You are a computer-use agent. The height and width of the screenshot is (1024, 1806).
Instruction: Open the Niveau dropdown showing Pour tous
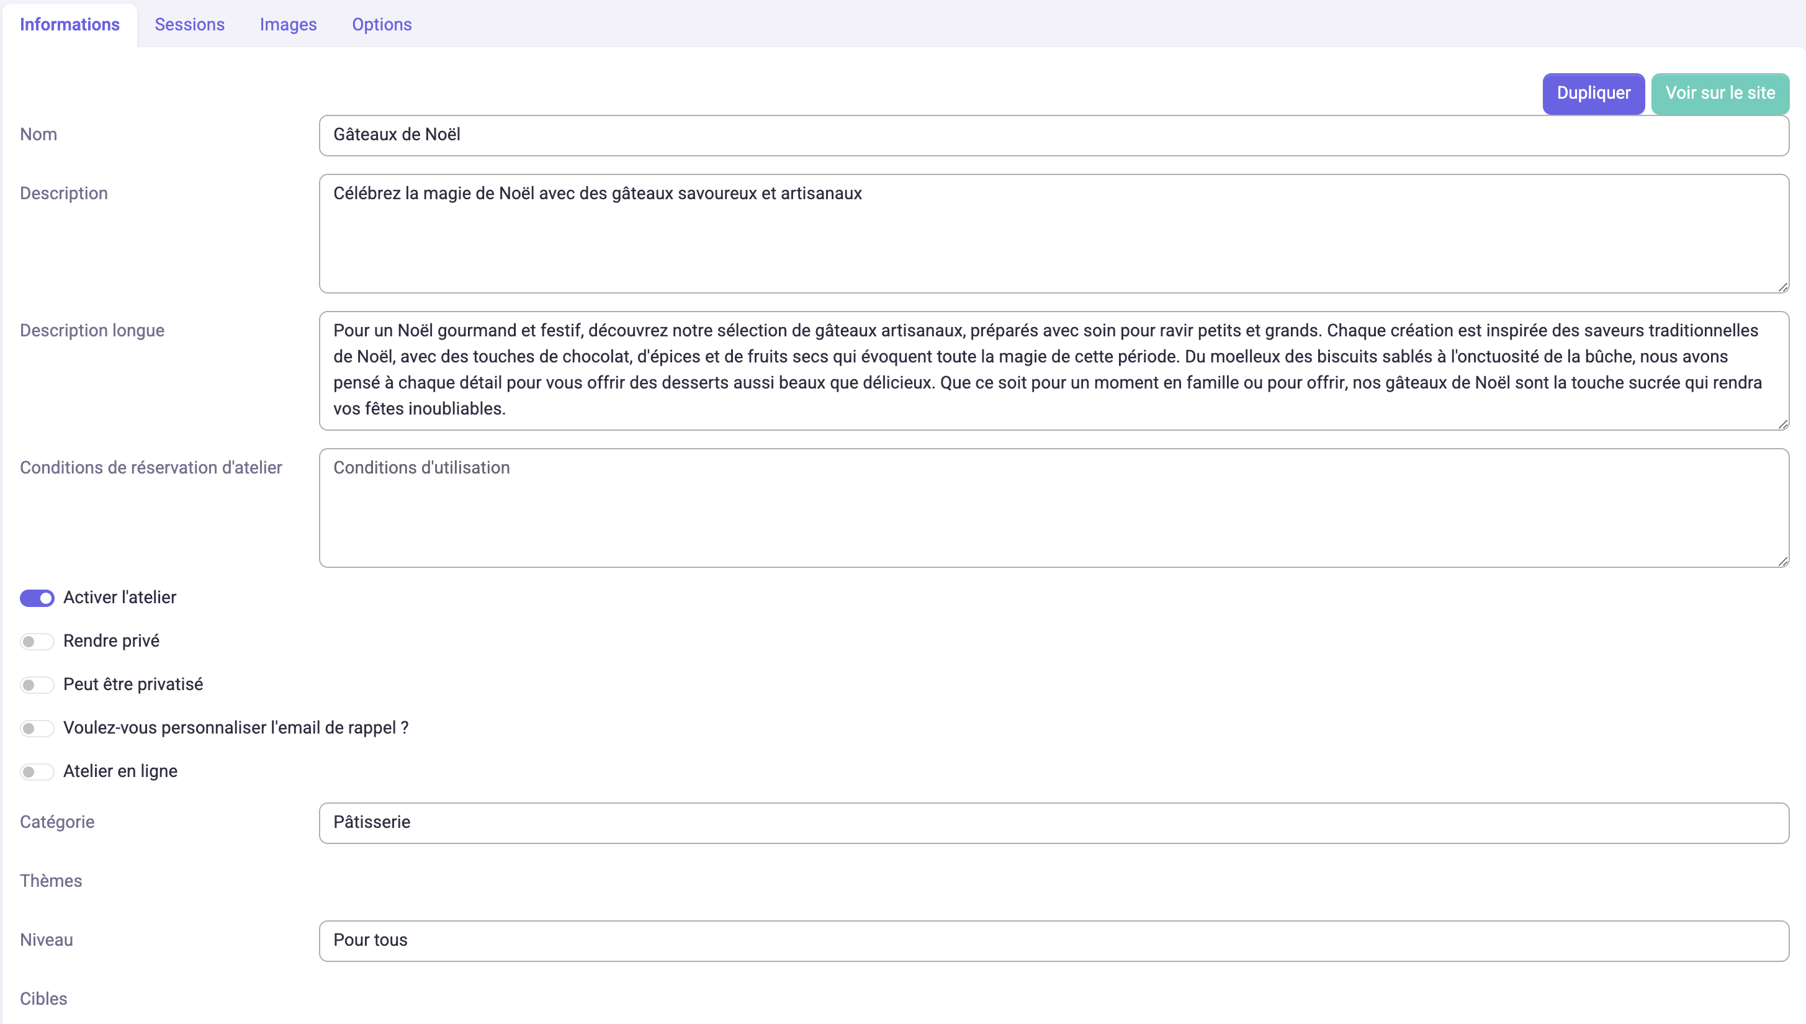(1054, 941)
